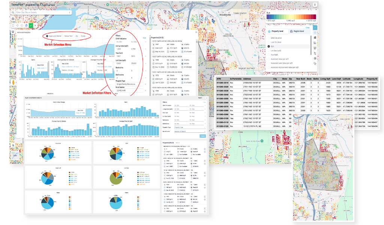Open the user profile icon at the map's top right
The height and width of the screenshot is (225, 384).
click(x=315, y=4)
